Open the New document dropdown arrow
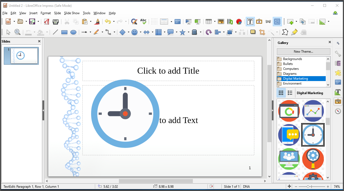 pos(14,22)
